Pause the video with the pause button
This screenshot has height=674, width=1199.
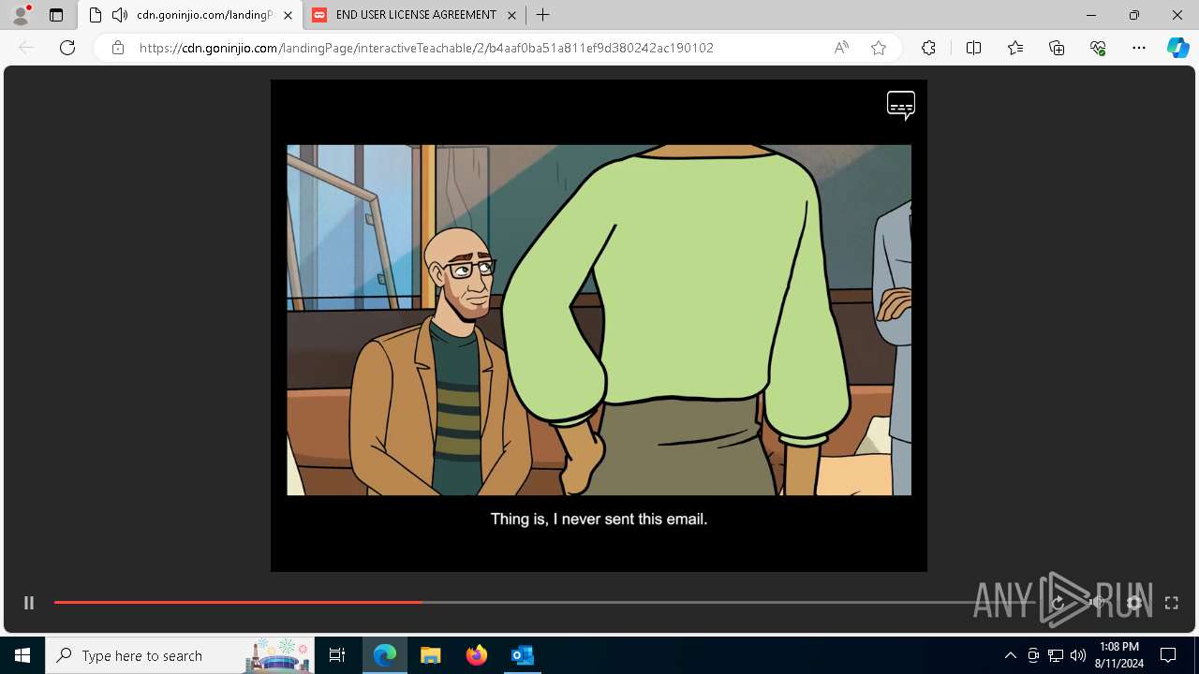tap(29, 603)
